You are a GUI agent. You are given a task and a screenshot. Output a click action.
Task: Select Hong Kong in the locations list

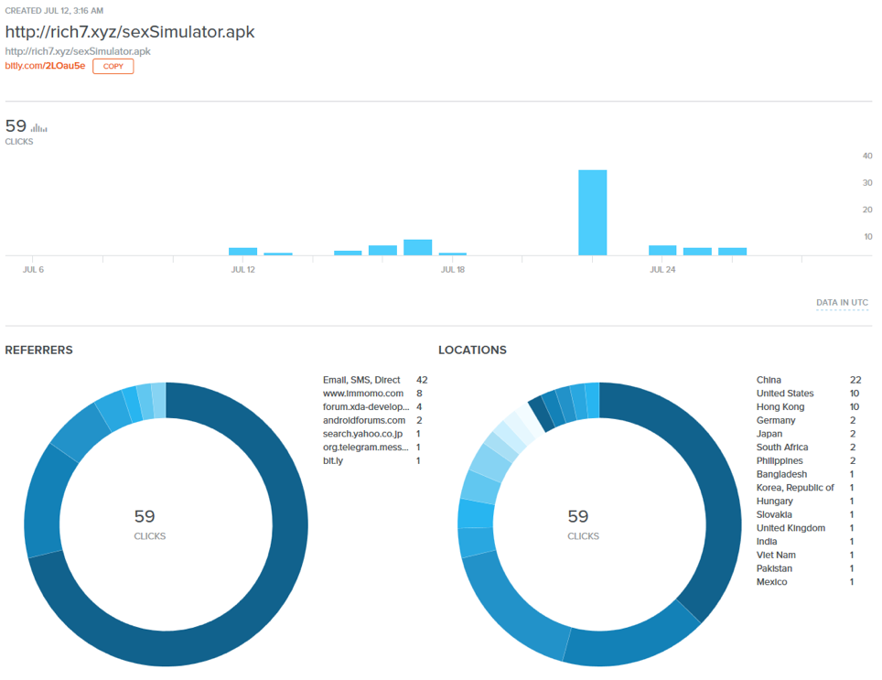pos(780,406)
